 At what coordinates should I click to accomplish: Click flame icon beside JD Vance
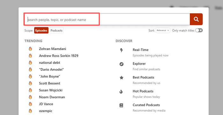[x=30, y=104]
